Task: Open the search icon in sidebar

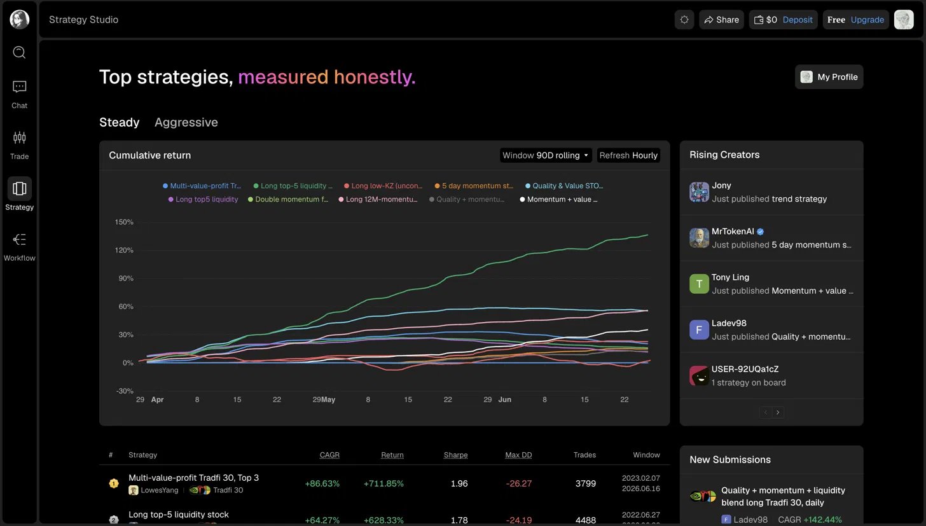Action: pyautogui.click(x=19, y=52)
